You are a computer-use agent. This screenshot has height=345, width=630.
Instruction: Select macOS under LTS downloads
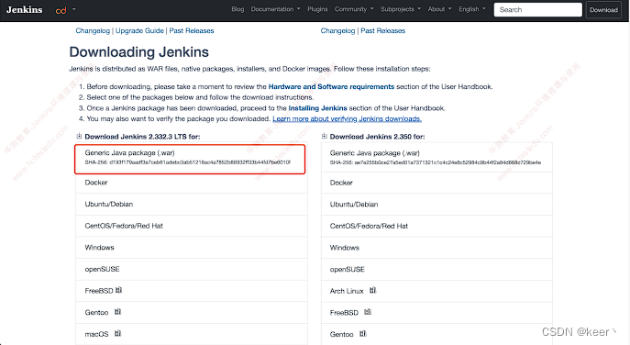coord(192,334)
